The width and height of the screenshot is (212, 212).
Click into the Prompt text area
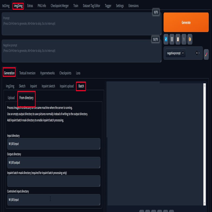coord(81,24)
